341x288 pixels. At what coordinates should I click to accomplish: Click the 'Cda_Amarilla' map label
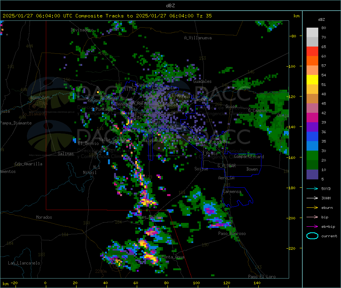click(28, 164)
